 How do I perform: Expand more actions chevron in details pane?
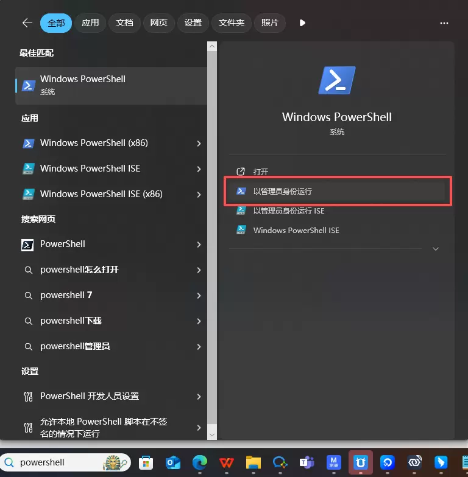(436, 249)
